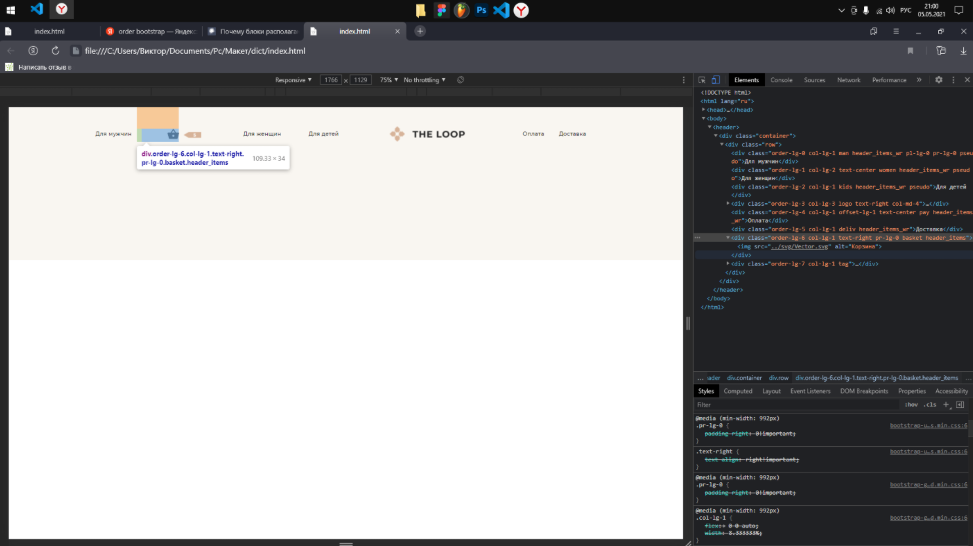Expand the head element node

(703, 110)
